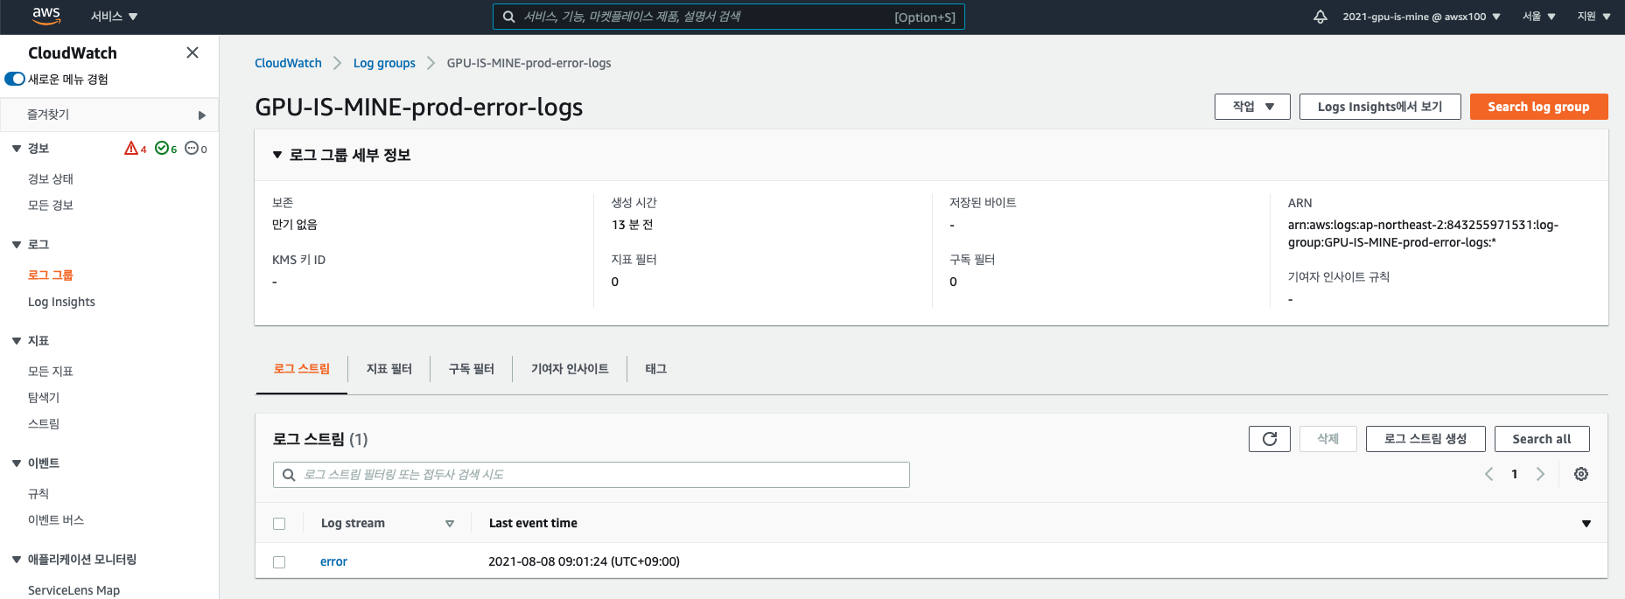Open the 서비스 services dropdown
This screenshot has height=599, width=1625.
click(115, 17)
